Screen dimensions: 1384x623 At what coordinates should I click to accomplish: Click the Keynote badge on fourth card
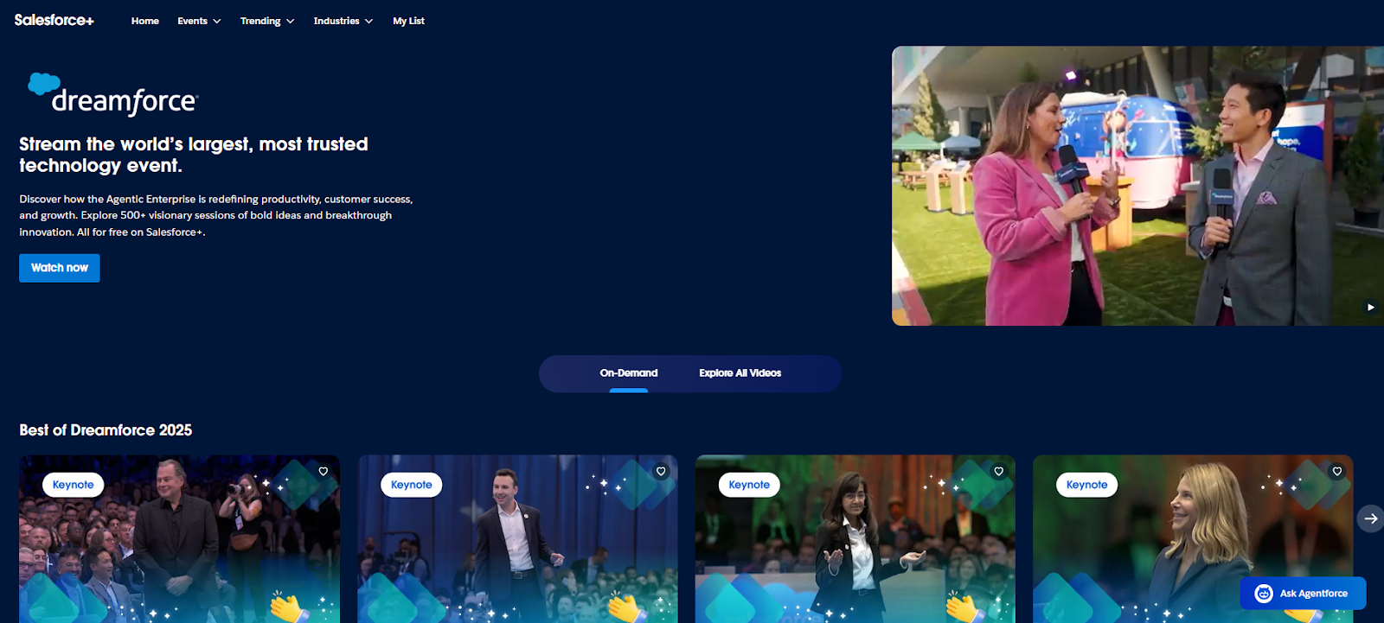coord(1087,485)
